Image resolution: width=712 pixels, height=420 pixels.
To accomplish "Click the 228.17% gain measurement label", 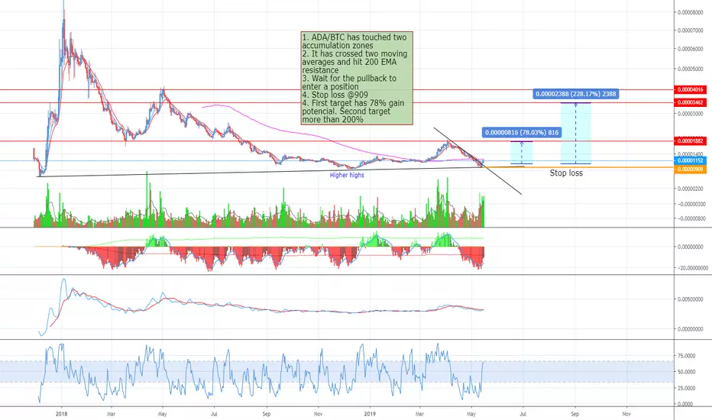I will 576,94.
